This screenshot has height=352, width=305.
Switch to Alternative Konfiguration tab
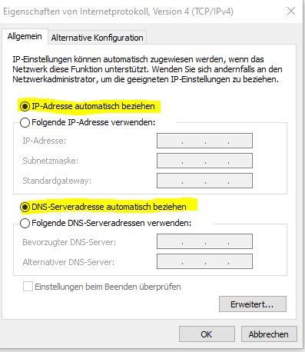(x=97, y=38)
